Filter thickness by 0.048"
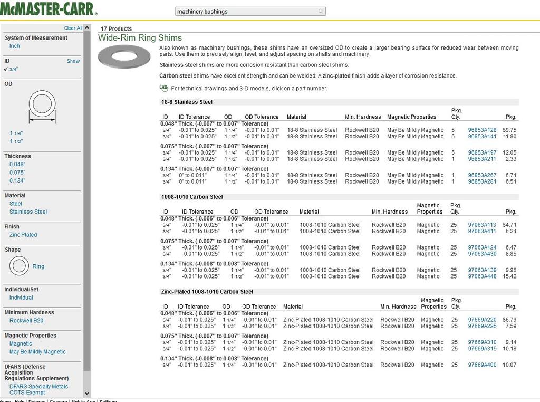The height and width of the screenshot is (402, 540). point(17,164)
